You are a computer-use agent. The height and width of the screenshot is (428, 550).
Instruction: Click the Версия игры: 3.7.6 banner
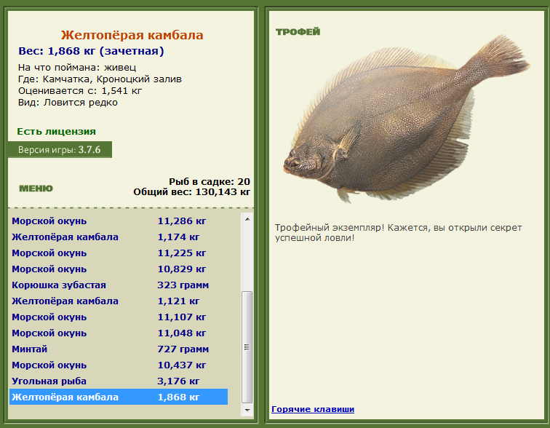pyautogui.click(x=60, y=150)
